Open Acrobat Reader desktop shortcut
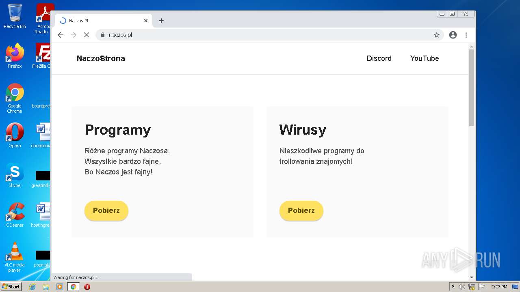This screenshot has width=520, height=292. pos(43,19)
